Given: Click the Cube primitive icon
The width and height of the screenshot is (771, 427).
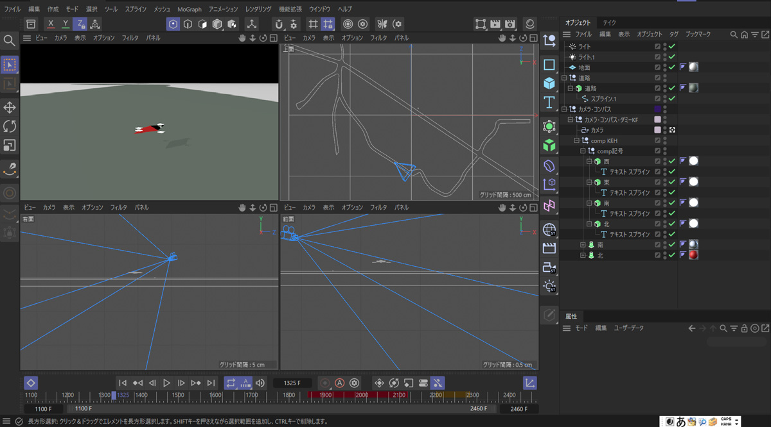Looking at the screenshot, I should (549, 83).
